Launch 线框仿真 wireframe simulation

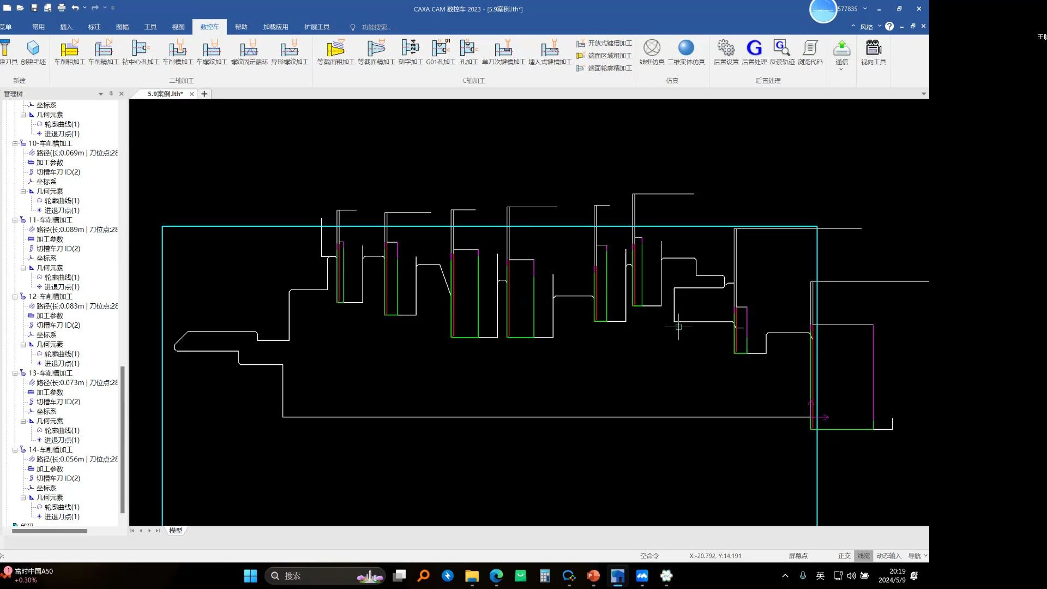click(x=652, y=52)
